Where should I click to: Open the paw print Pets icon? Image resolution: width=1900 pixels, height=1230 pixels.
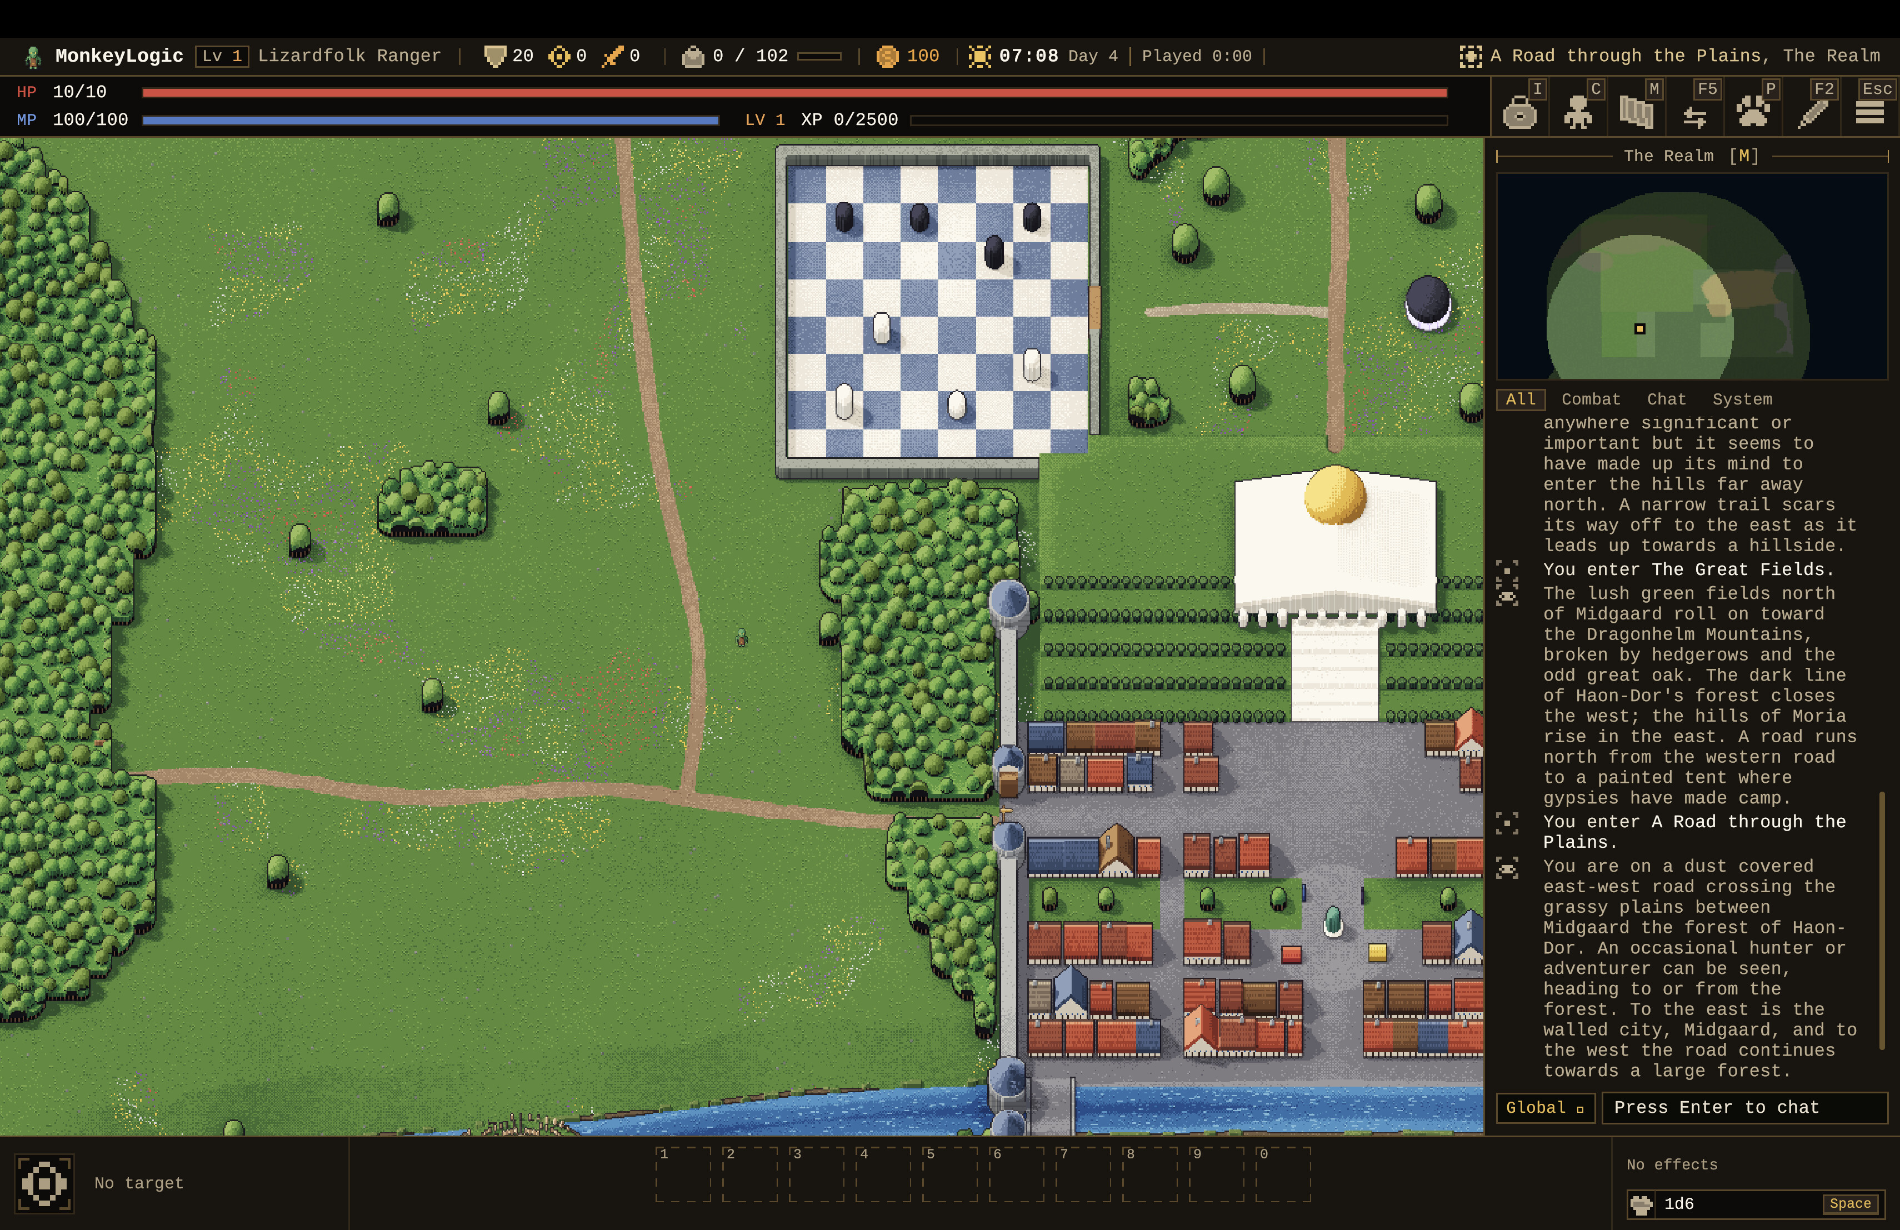[1752, 111]
